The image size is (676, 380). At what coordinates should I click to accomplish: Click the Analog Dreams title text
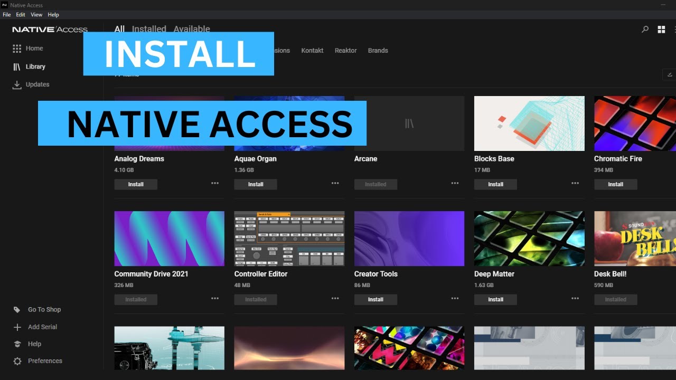[139, 159]
